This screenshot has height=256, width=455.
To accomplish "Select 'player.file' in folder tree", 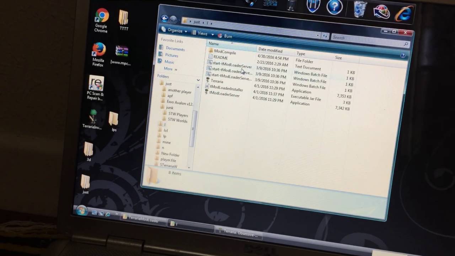I will pos(166,160).
